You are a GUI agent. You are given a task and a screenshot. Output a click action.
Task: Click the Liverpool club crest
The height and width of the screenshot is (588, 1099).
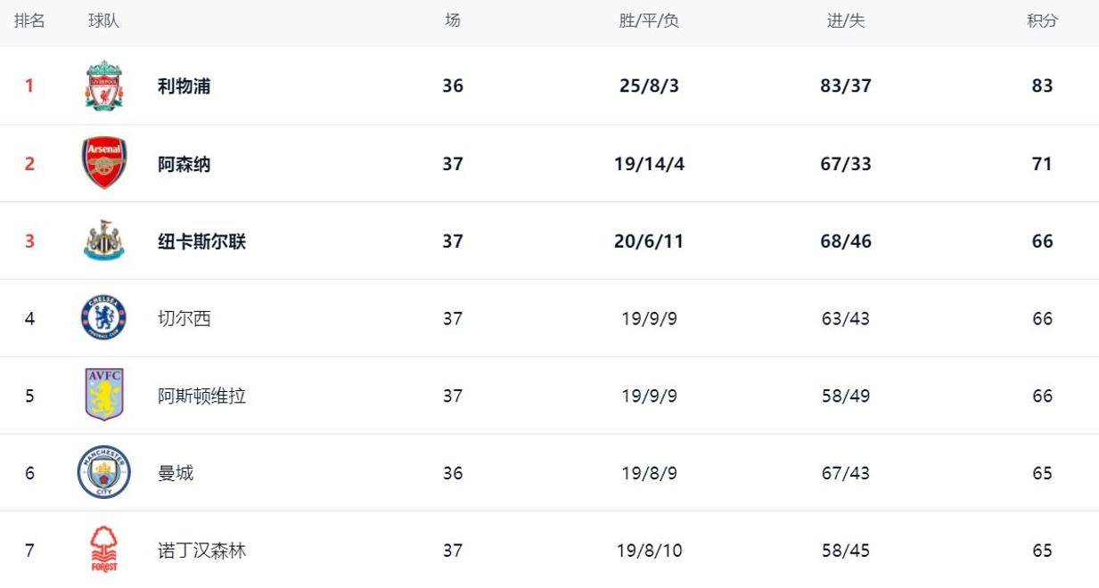click(x=104, y=86)
